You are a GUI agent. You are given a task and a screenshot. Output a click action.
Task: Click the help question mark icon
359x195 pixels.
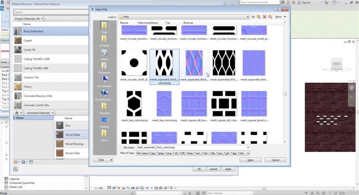point(334,3)
